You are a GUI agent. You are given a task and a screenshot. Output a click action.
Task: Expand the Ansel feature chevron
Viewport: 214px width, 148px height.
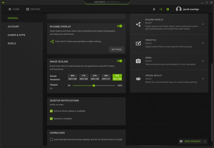203,61
